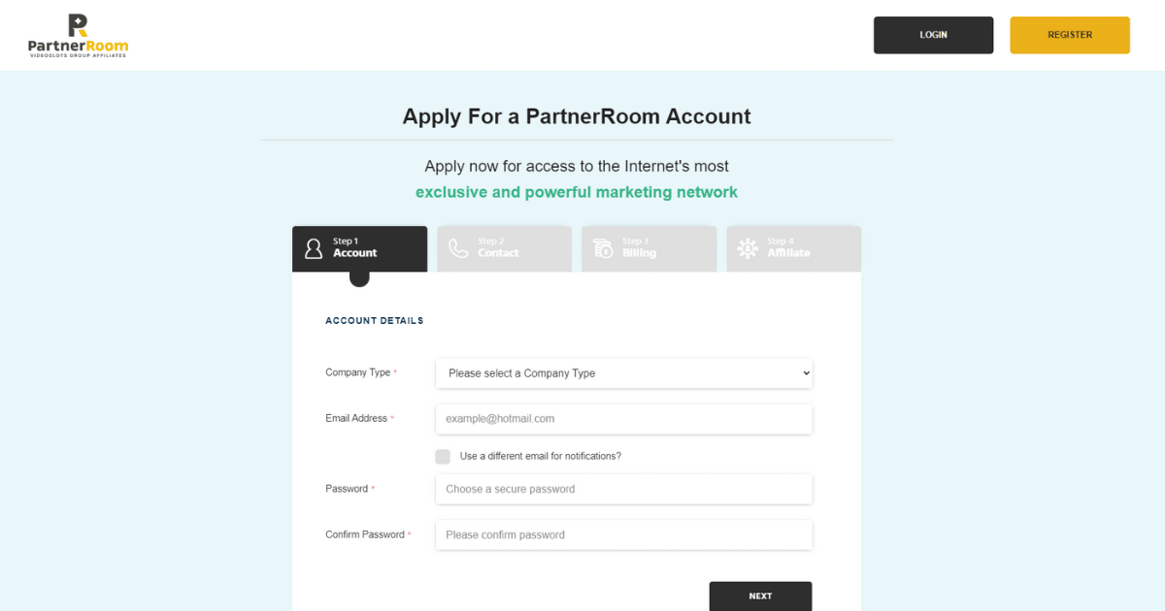Open the Step 4 Affiliate tab
This screenshot has height=611, width=1165.
pyautogui.click(x=793, y=248)
